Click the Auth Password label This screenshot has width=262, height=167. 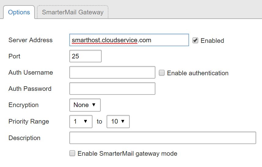pyautogui.click(x=30, y=89)
